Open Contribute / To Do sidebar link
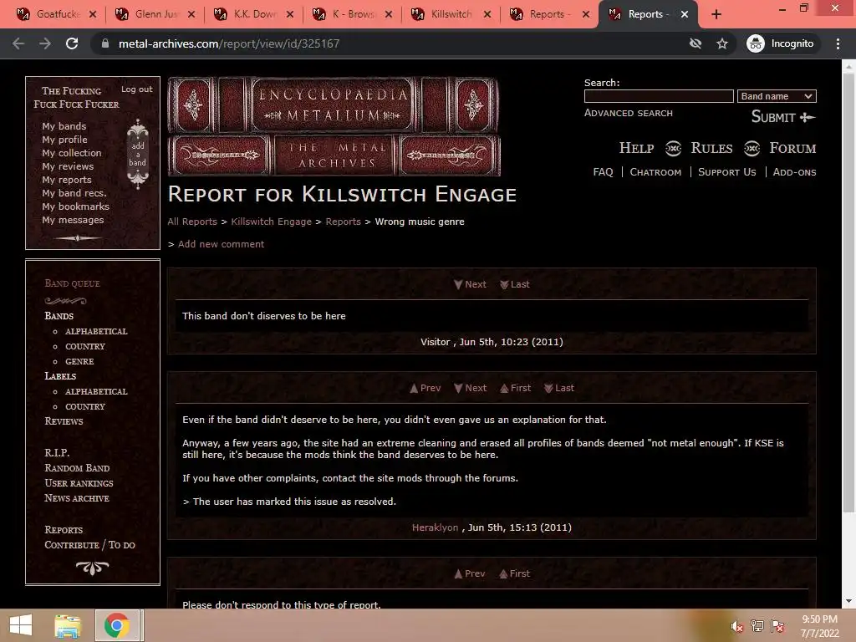856x642 pixels. pos(89,545)
